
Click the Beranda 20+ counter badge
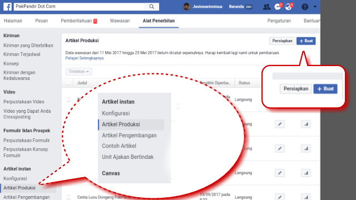click(249, 7)
